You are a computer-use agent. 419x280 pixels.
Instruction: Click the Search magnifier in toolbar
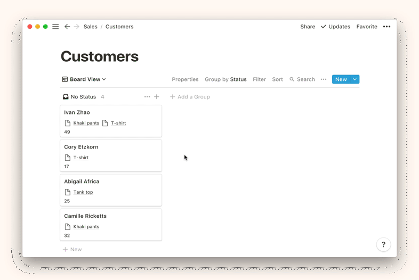(292, 79)
